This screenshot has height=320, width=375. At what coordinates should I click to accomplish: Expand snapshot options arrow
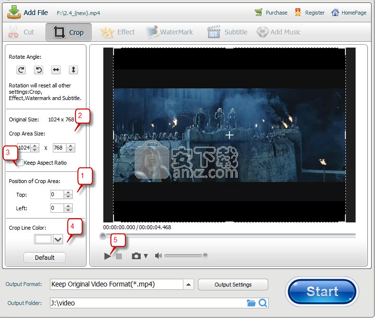pyautogui.click(x=146, y=256)
